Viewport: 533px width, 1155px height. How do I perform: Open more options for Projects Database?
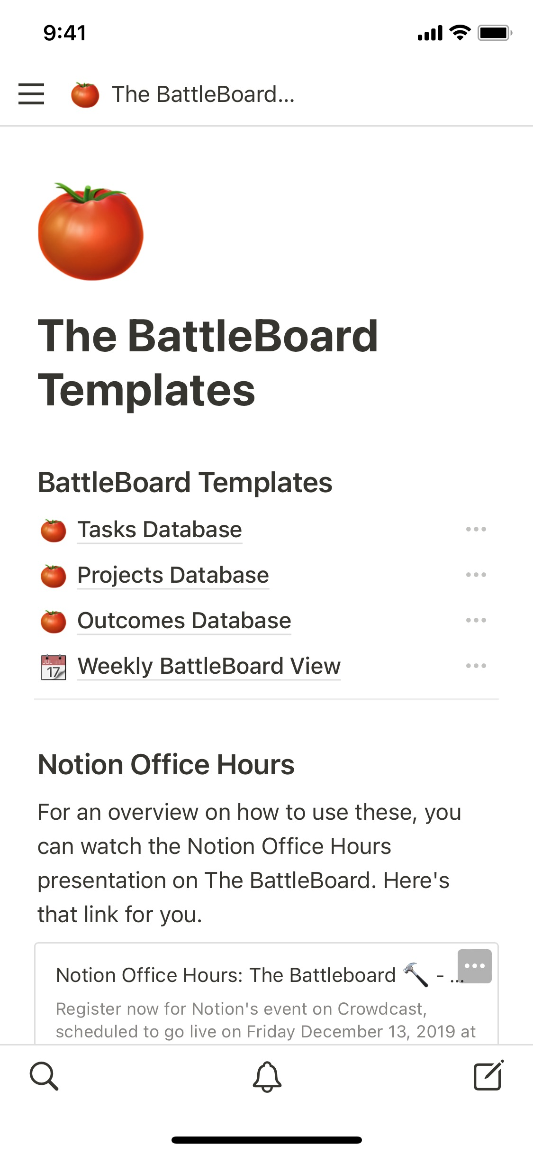(x=476, y=575)
